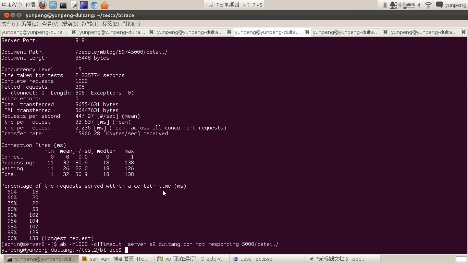The height and width of the screenshot is (263, 468).
Task: Open the text editor launcher icon
Action: (74, 5)
